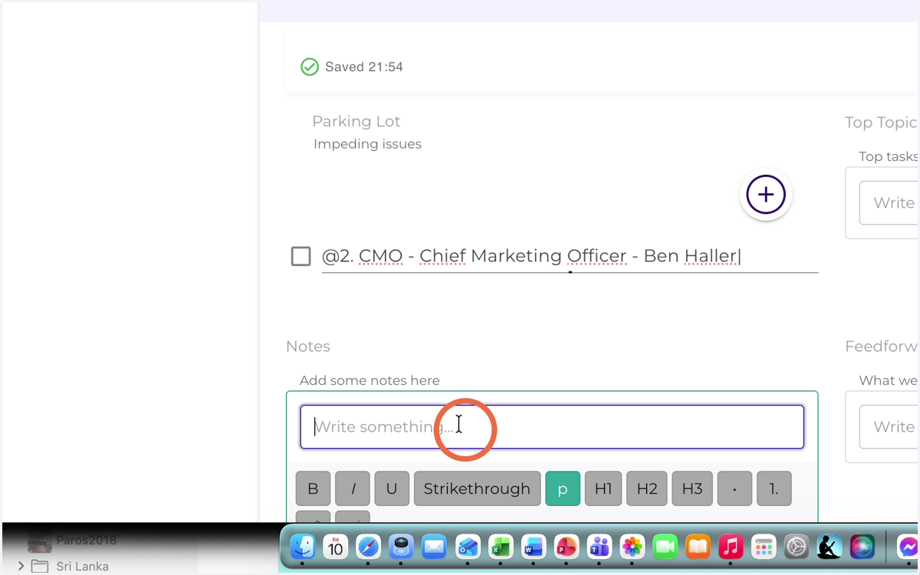Apply Strikethrough formatting

477,489
